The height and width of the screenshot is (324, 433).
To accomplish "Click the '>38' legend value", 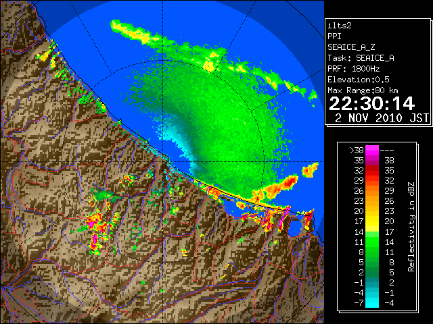I will click(x=357, y=151).
